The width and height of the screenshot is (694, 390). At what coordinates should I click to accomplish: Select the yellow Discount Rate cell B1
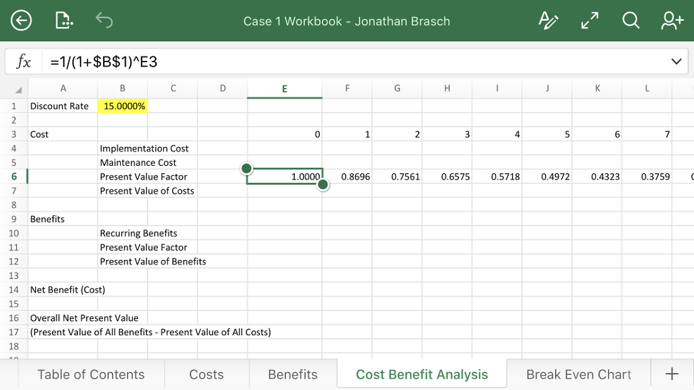pyautogui.click(x=123, y=106)
